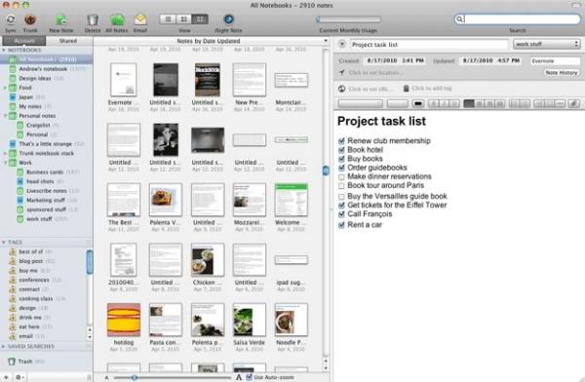
Task: Toggle Get tickets for Eiffel Tower checkbox
Action: [x=341, y=206]
